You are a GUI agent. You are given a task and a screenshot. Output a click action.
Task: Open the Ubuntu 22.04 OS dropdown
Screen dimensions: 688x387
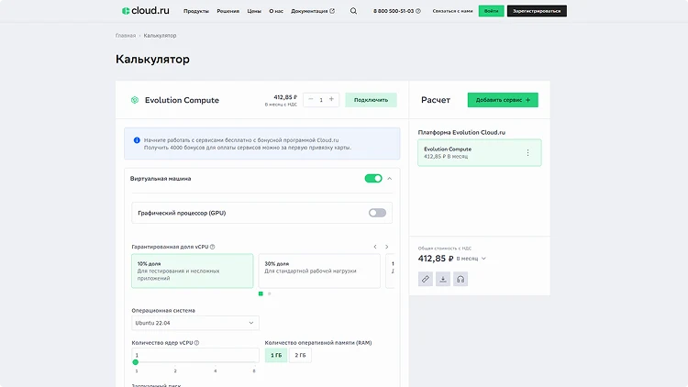195,323
